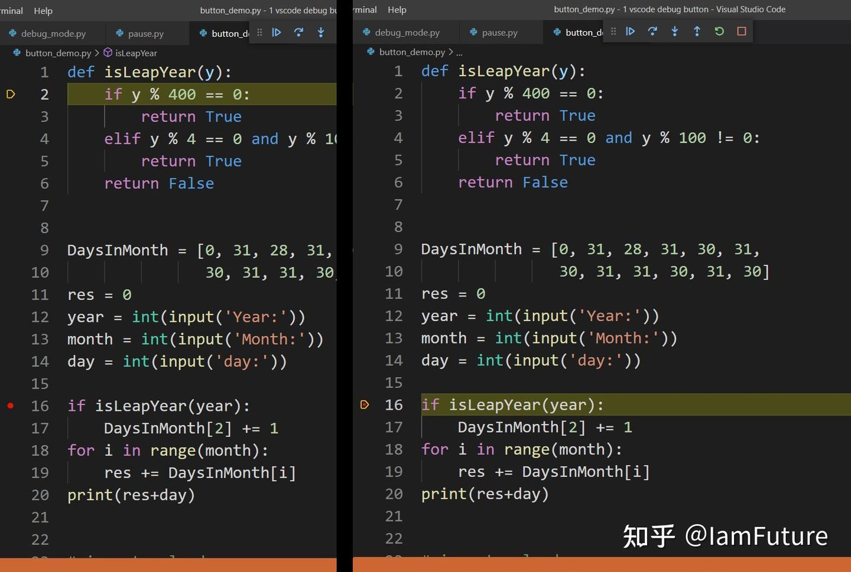Click the Python icon on the pause.py tab

coord(118,34)
